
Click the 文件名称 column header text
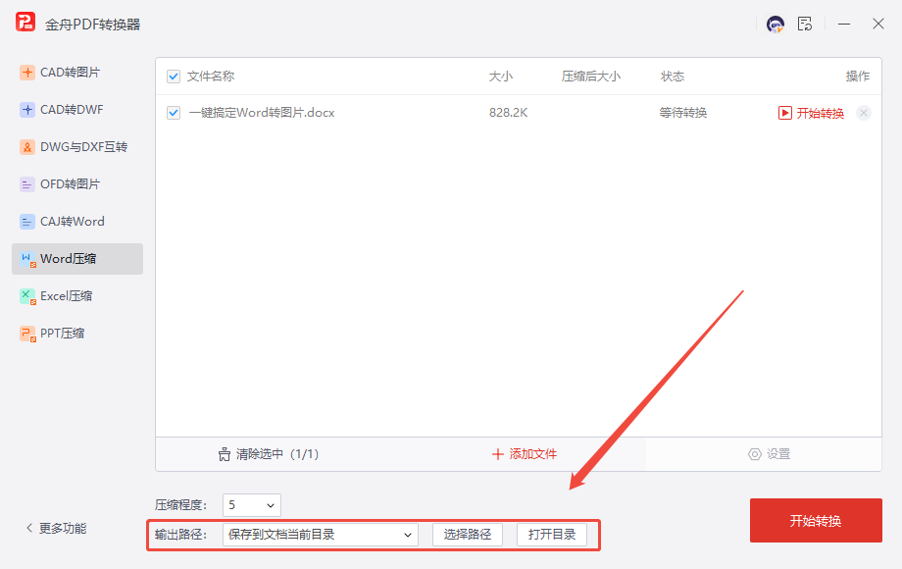tap(211, 77)
